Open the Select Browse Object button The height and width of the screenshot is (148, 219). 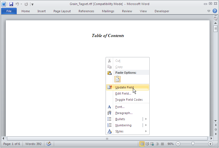pos(216,130)
